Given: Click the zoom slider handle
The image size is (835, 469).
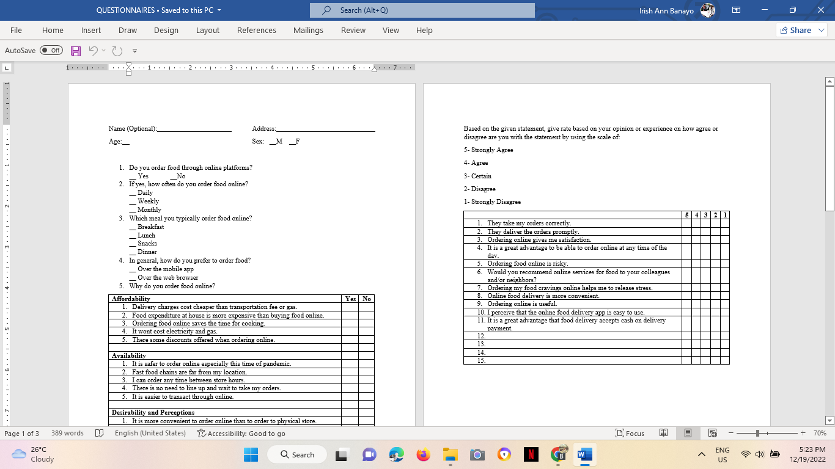Looking at the screenshot, I should tap(758, 433).
